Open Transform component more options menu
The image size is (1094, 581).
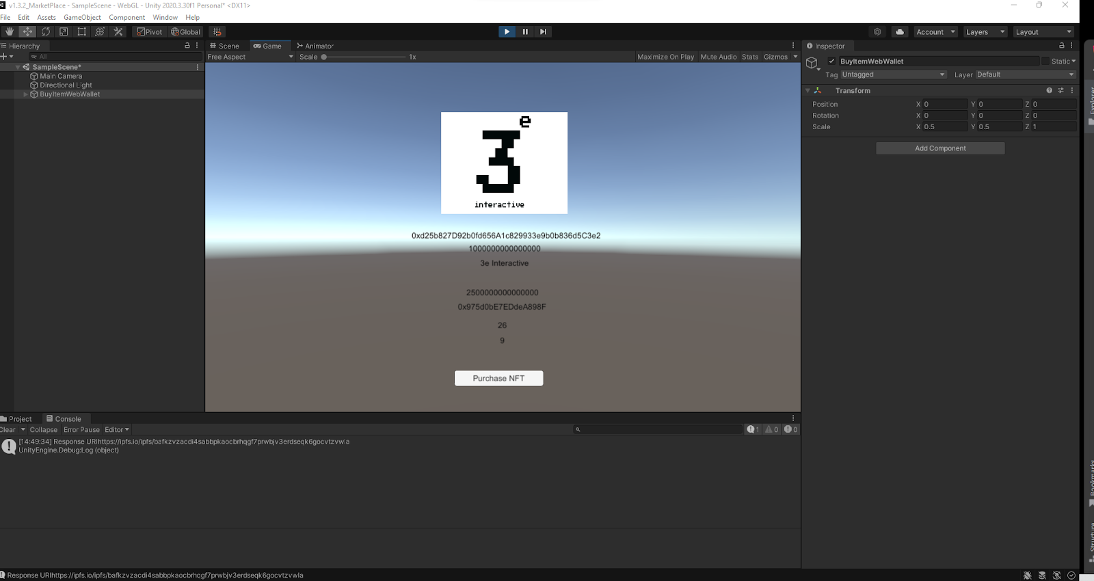(1071, 90)
